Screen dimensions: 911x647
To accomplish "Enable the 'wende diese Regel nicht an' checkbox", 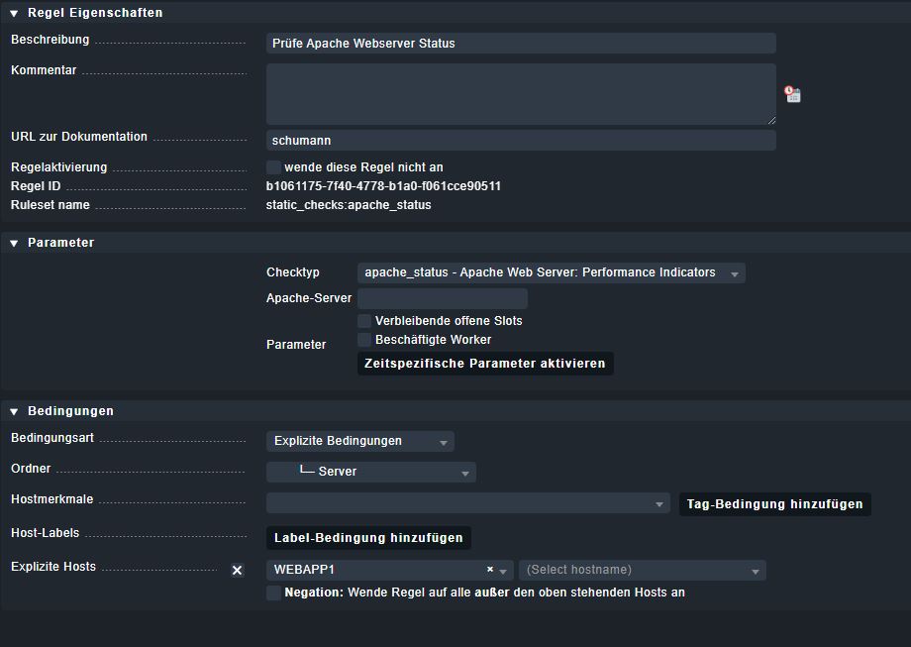I will pyautogui.click(x=273, y=167).
